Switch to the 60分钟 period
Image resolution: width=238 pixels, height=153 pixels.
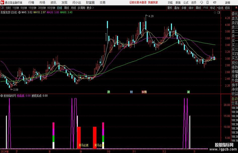coord(51,8)
